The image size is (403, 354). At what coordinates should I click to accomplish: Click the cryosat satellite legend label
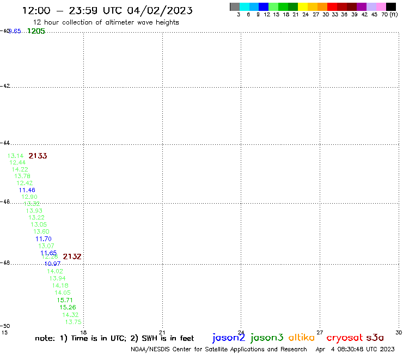[345, 338]
